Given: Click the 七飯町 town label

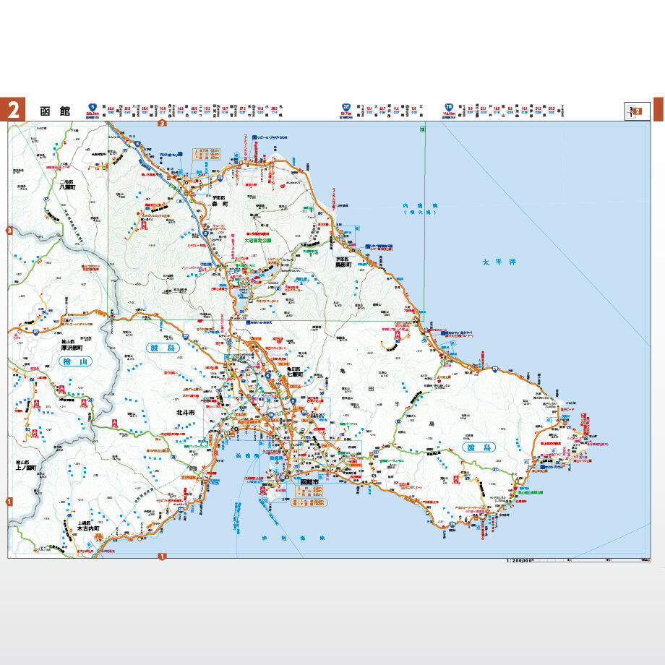Looking at the screenshot, I should tap(295, 374).
